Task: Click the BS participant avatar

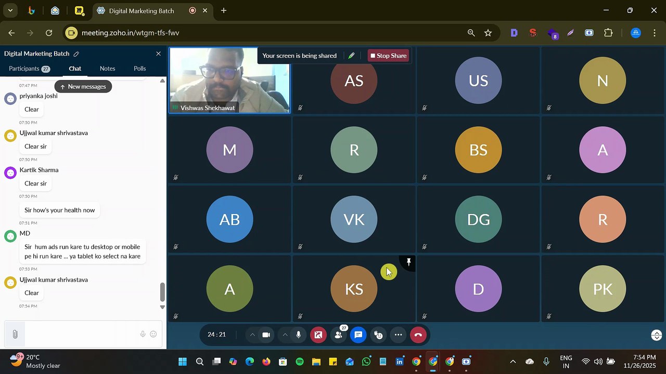Action: [x=478, y=150]
